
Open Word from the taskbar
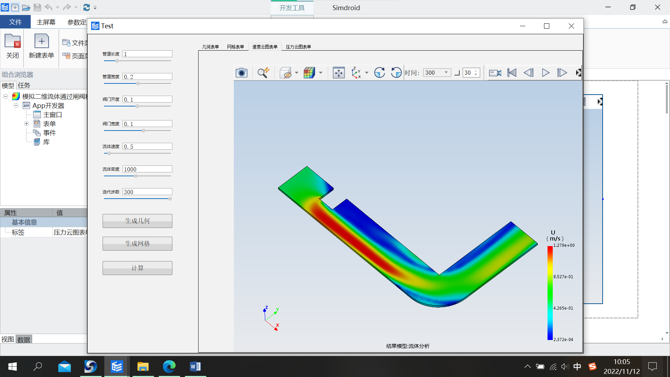click(195, 367)
